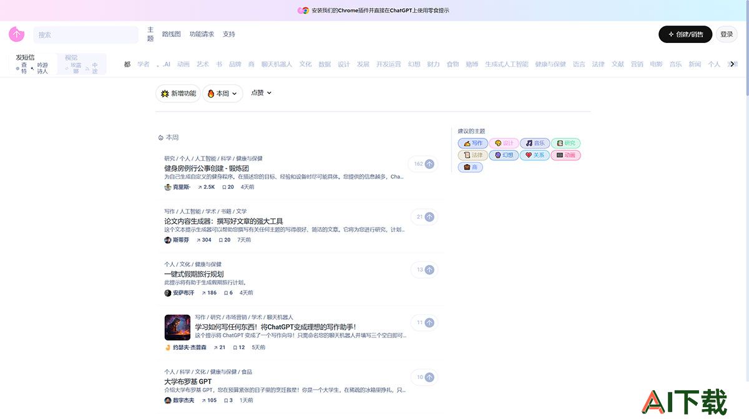Select the 健康与保健 category tab
The width and height of the screenshot is (749, 419).
click(x=551, y=64)
